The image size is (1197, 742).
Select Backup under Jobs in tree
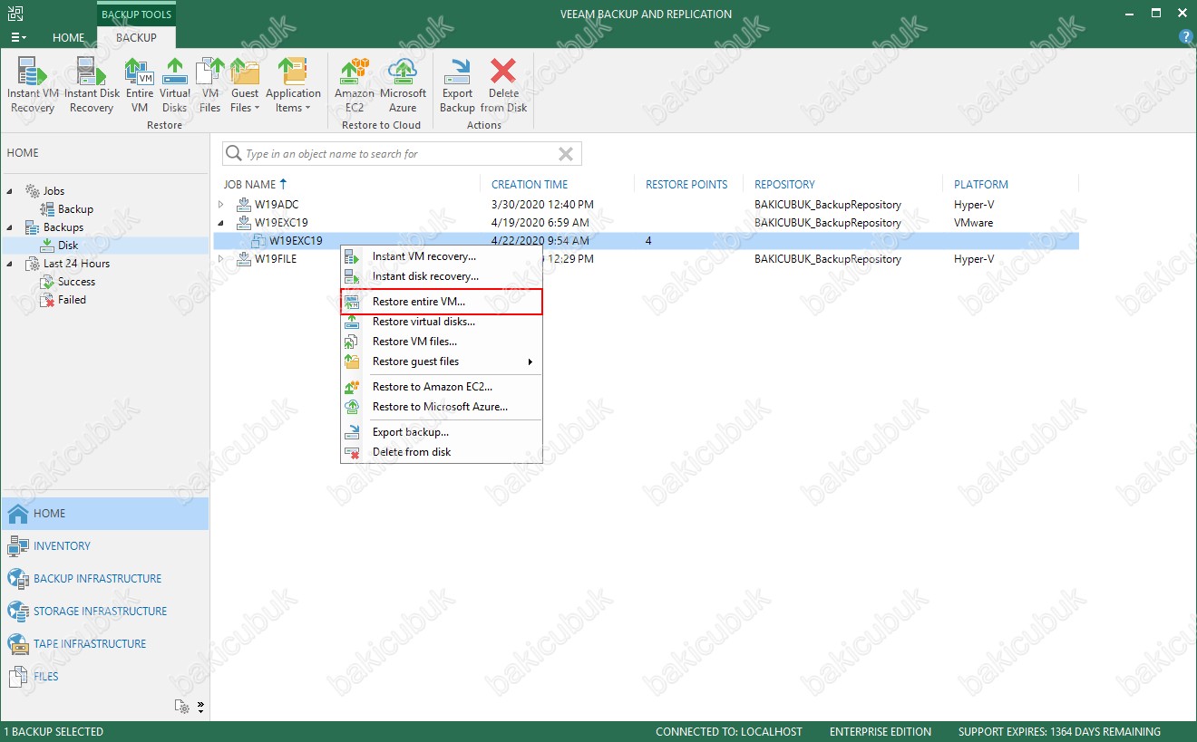coord(75,209)
